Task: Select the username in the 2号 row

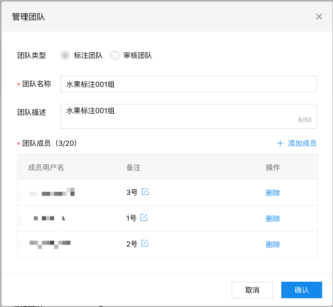Action: pyautogui.click(x=50, y=243)
